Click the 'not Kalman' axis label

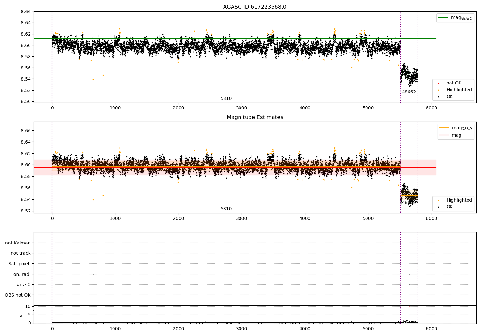pyautogui.click(x=18, y=243)
